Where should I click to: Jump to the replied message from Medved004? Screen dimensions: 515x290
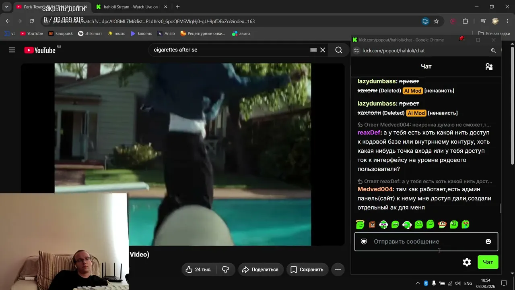[424, 125]
